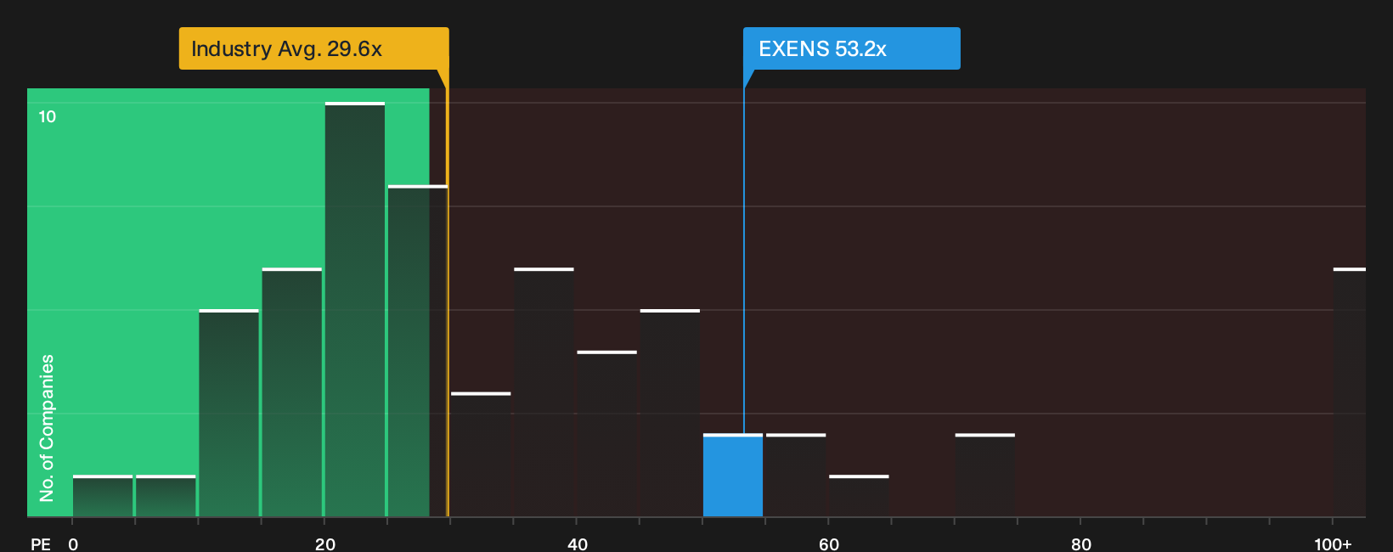Select the bar for PE 30-35
1393x552 pixels.
click(x=481, y=454)
